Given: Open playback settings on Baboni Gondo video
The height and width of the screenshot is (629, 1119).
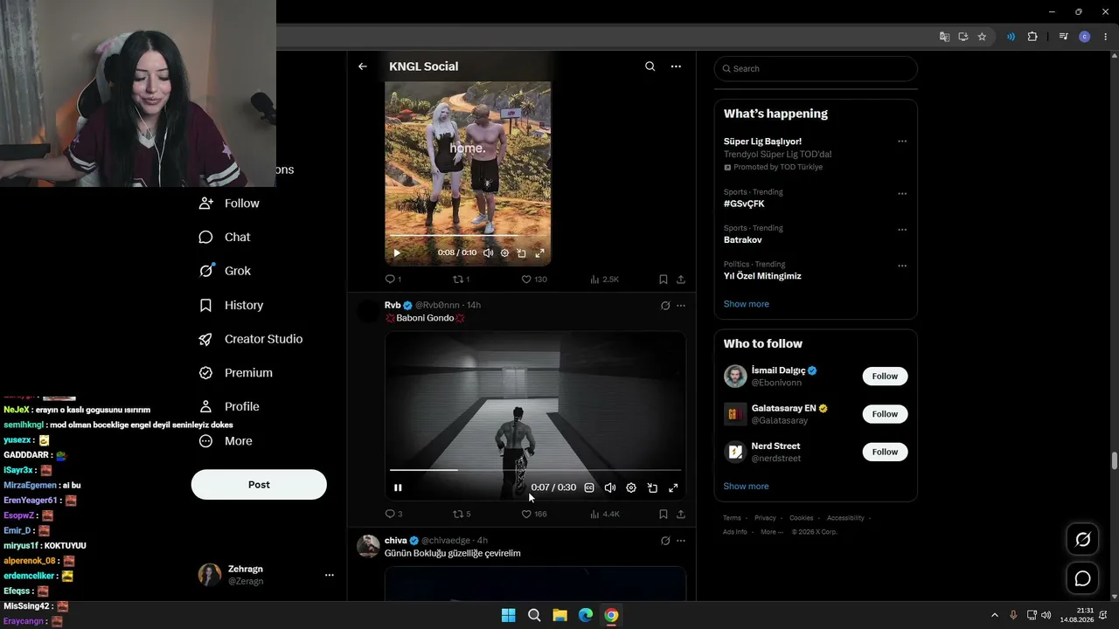Looking at the screenshot, I should click(631, 487).
